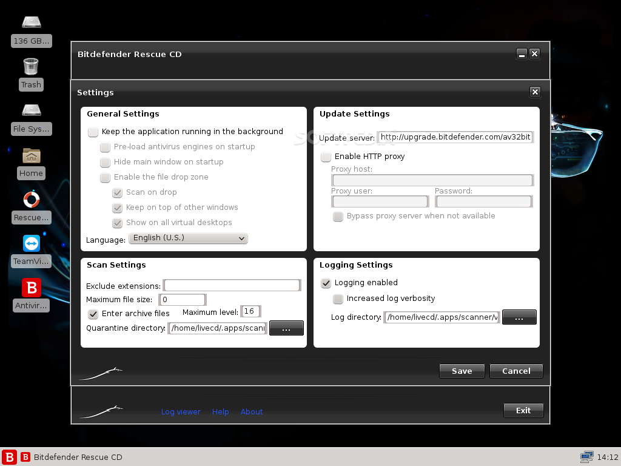The width and height of the screenshot is (621, 466).
Task: Enable Increased log verbosity
Action: click(338, 299)
